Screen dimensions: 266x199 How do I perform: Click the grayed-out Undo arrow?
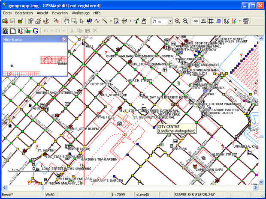[x=45, y=31]
